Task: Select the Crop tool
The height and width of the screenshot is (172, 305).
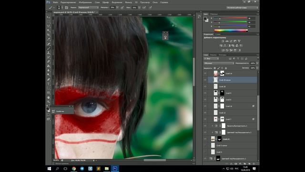Action: point(49,35)
